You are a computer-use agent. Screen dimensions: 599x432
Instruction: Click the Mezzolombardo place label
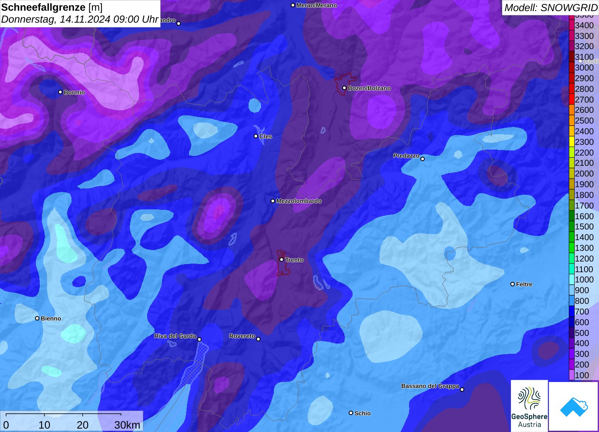pyautogui.click(x=299, y=201)
